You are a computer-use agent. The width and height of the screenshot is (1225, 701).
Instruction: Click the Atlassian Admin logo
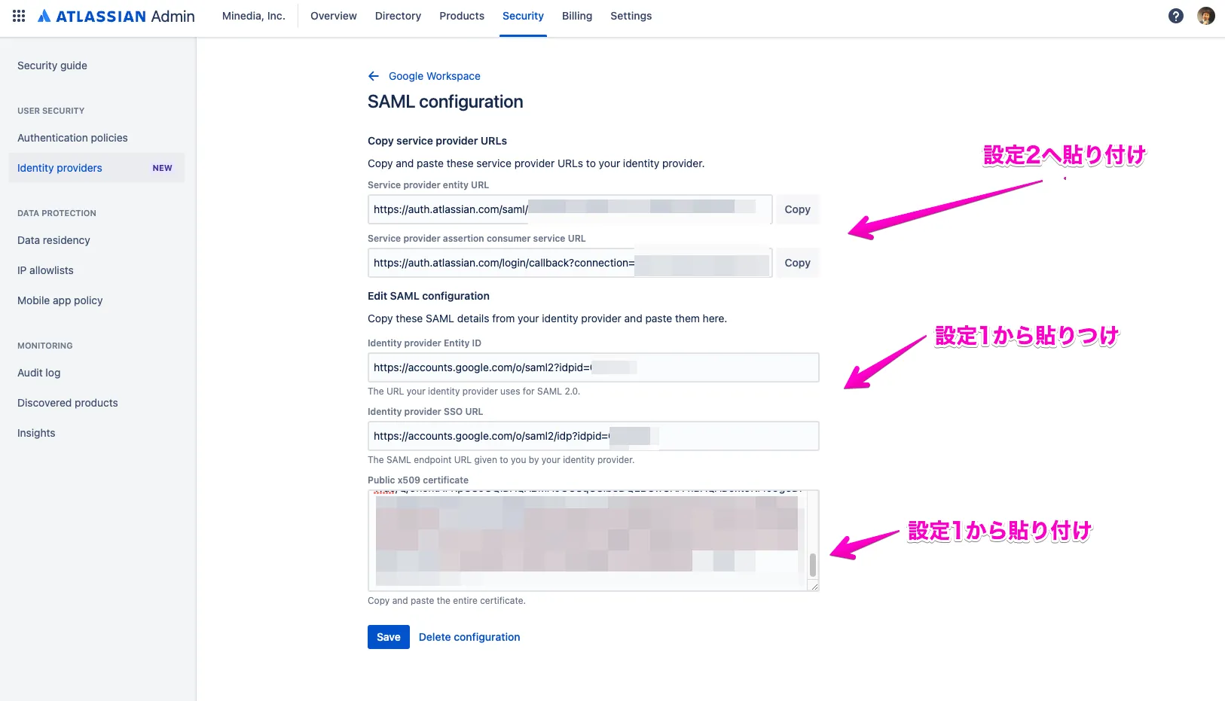pyautogui.click(x=117, y=16)
